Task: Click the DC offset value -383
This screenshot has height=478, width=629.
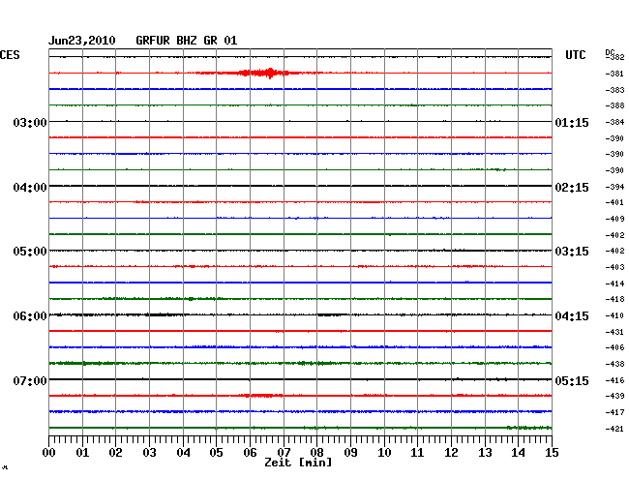Action: click(x=614, y=90)
